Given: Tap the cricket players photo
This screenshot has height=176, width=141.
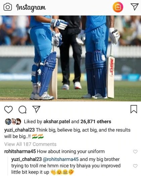Looking at the screenshot, I should pos(70,58).
